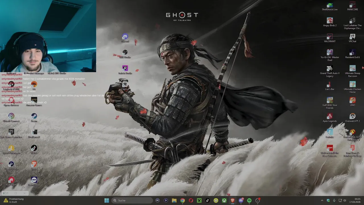364x205 pixels.
Task: Open the Riot Client desktop shortcut
Action: pos(11,182)
